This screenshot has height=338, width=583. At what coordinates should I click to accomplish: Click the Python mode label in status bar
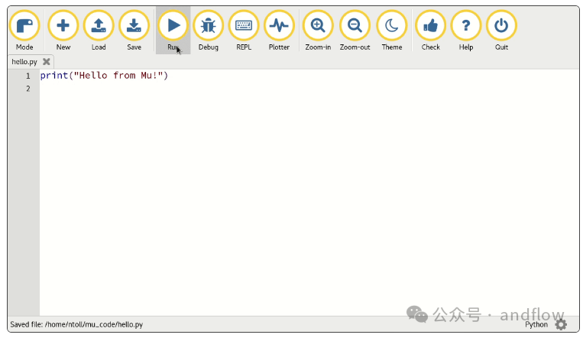536,324
